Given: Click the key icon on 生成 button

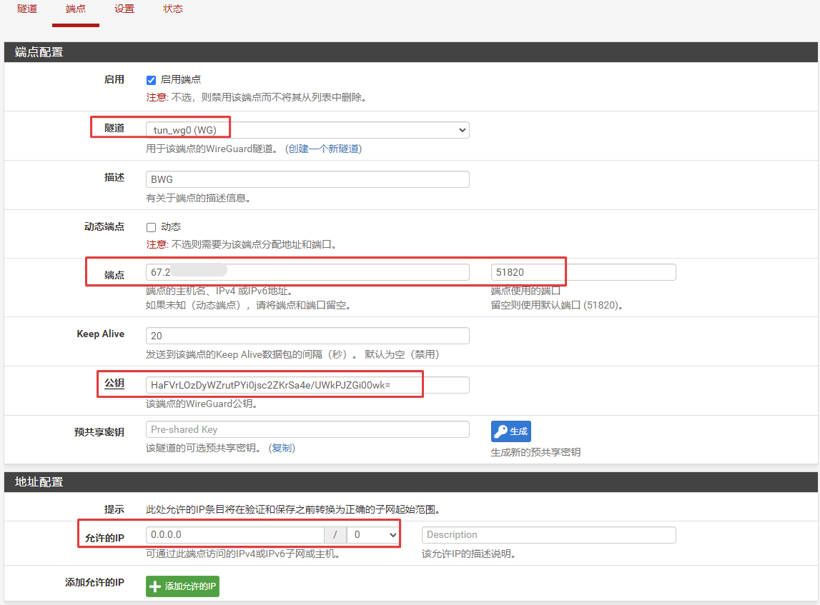Looking at the screenshot, I should coord(500,431).
